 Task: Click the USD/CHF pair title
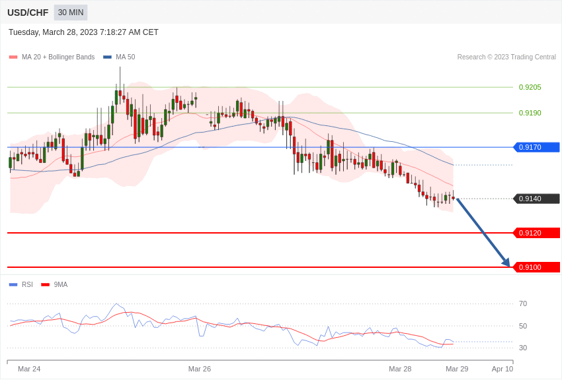(28, 13)
